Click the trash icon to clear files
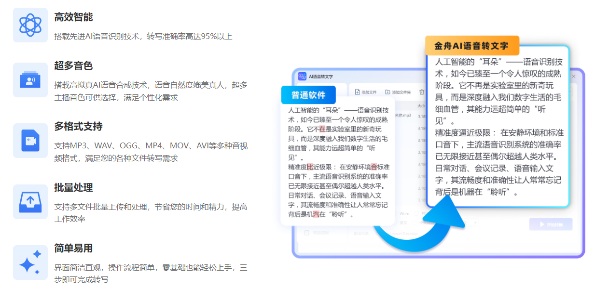The image size is (595, 288). tap(422, 92)
